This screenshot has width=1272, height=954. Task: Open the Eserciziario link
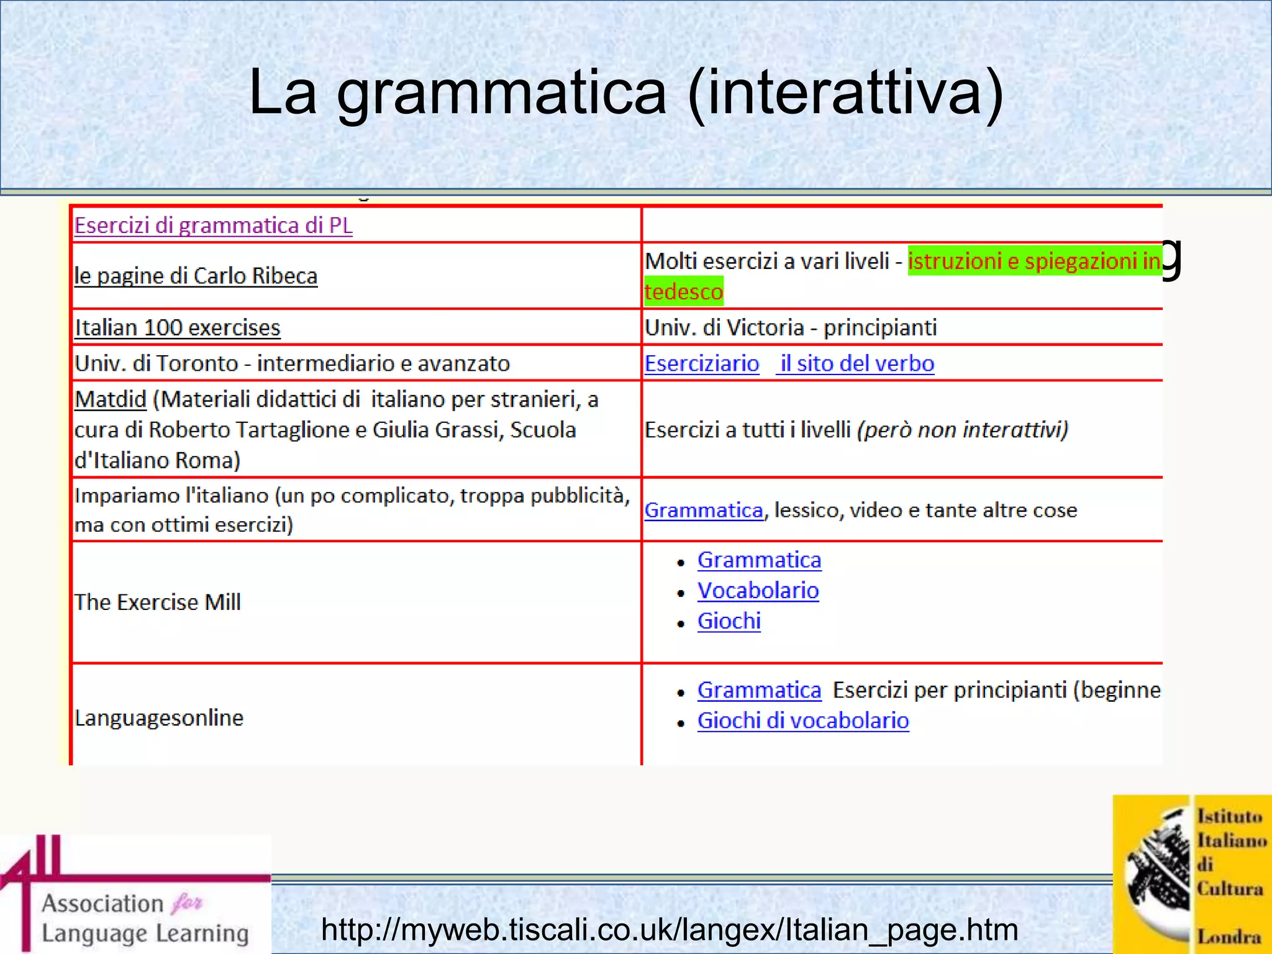(x=701, y=363)
